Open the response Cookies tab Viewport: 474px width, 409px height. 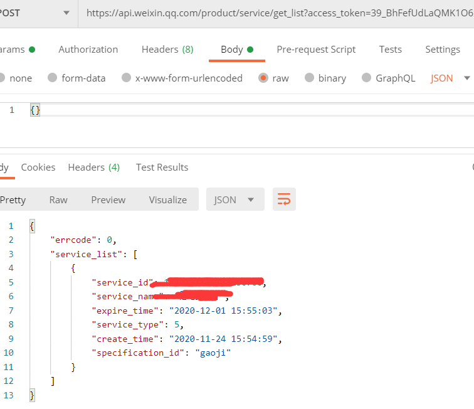pos(38,167)
